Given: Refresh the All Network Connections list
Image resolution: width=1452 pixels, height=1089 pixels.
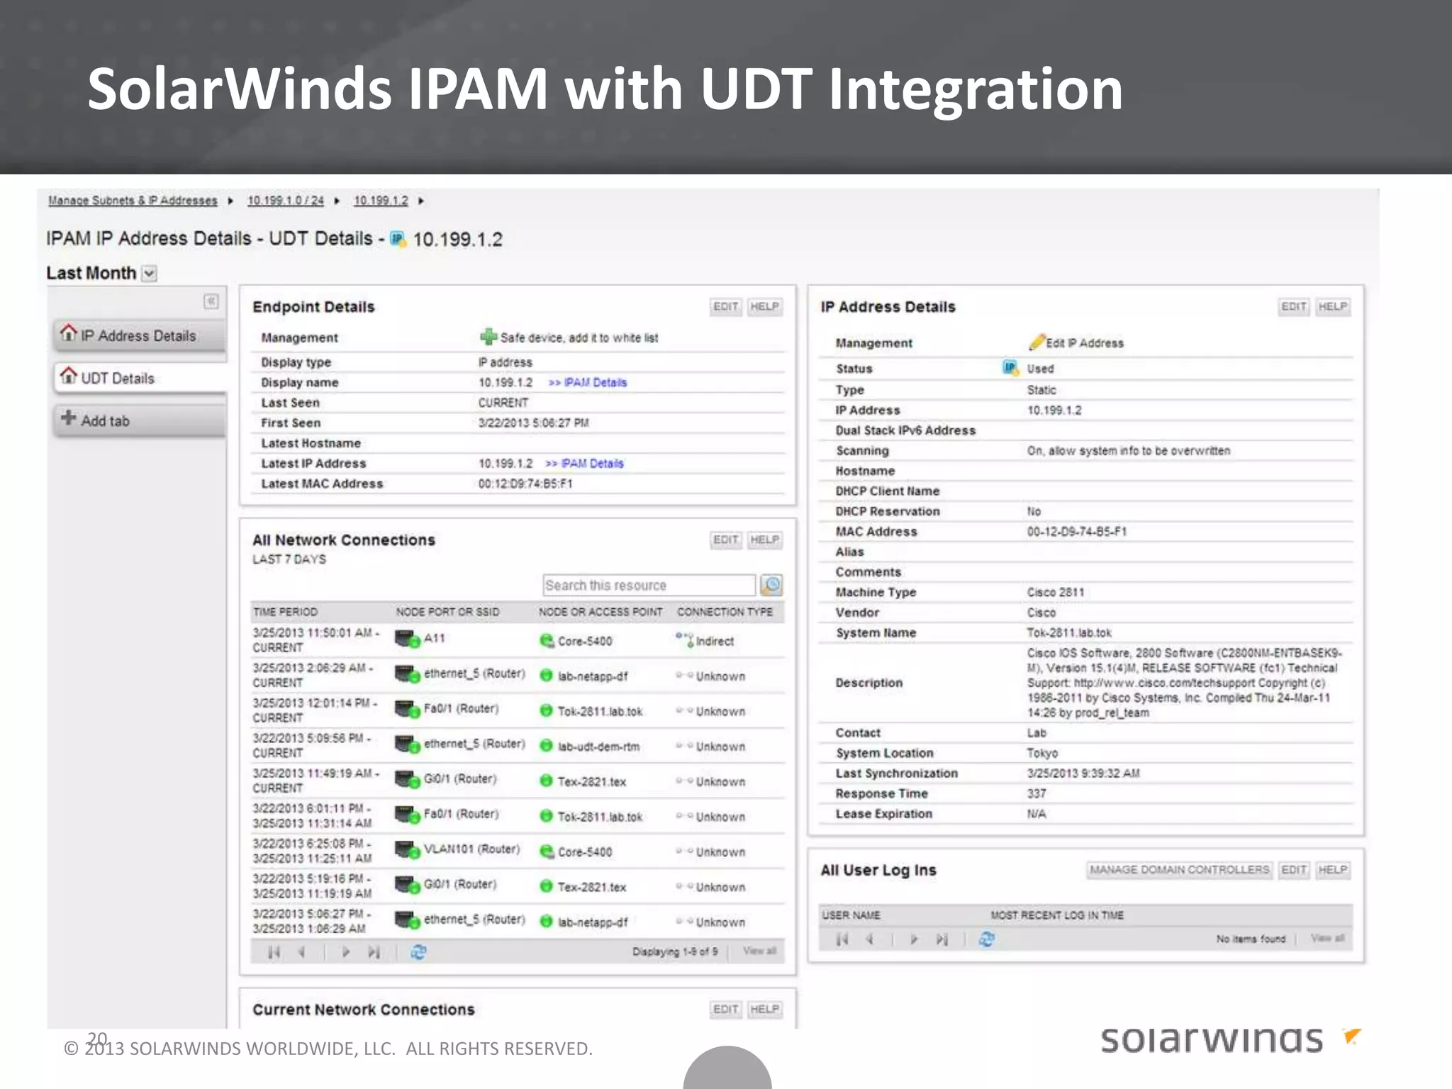Looking at the screenshot, I should tap(418, 952).
